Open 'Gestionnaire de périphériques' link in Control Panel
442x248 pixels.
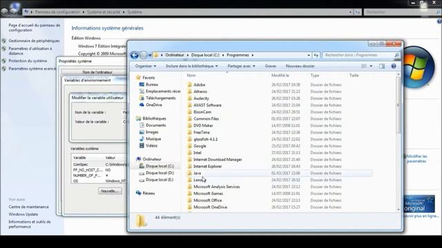click(34, 41)
